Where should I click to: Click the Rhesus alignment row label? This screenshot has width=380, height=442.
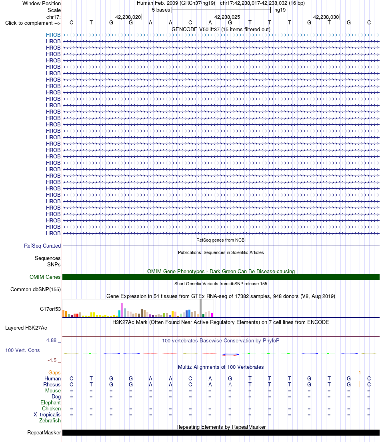[52, 384]
